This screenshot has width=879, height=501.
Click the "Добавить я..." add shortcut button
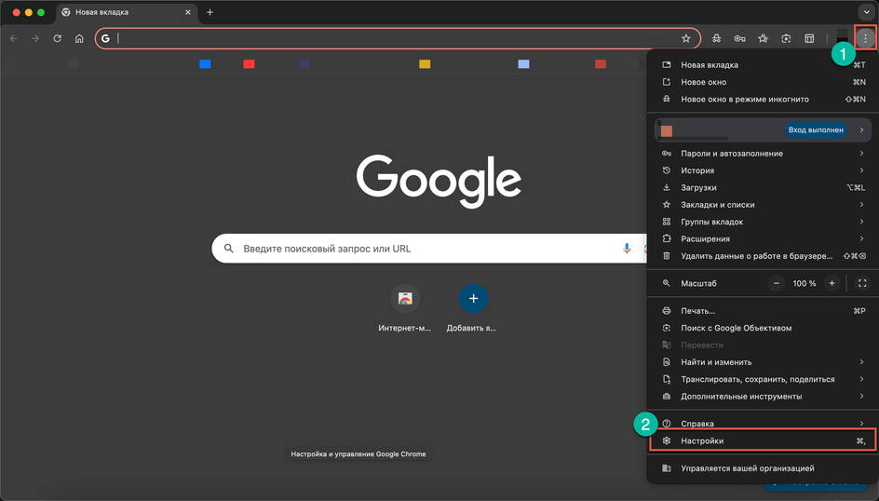click(473, 308)
